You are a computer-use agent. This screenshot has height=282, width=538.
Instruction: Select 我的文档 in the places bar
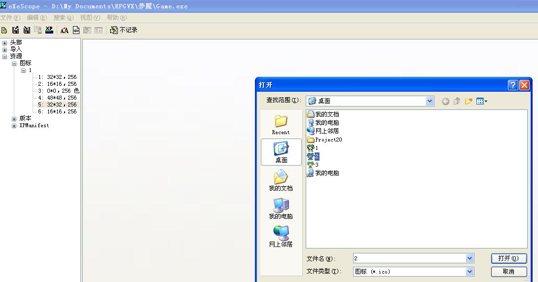tap(281, 180)
